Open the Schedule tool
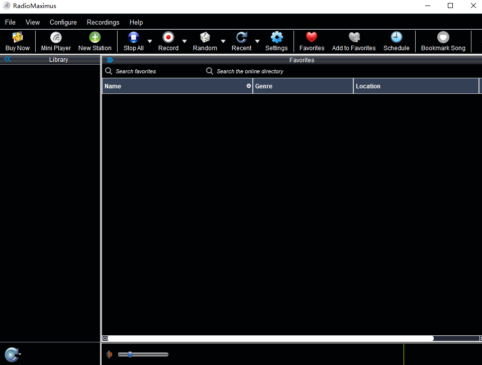Image resolution: width=482 pixels, height=365 pixels. pyautogui.click(x=396, y=41)
